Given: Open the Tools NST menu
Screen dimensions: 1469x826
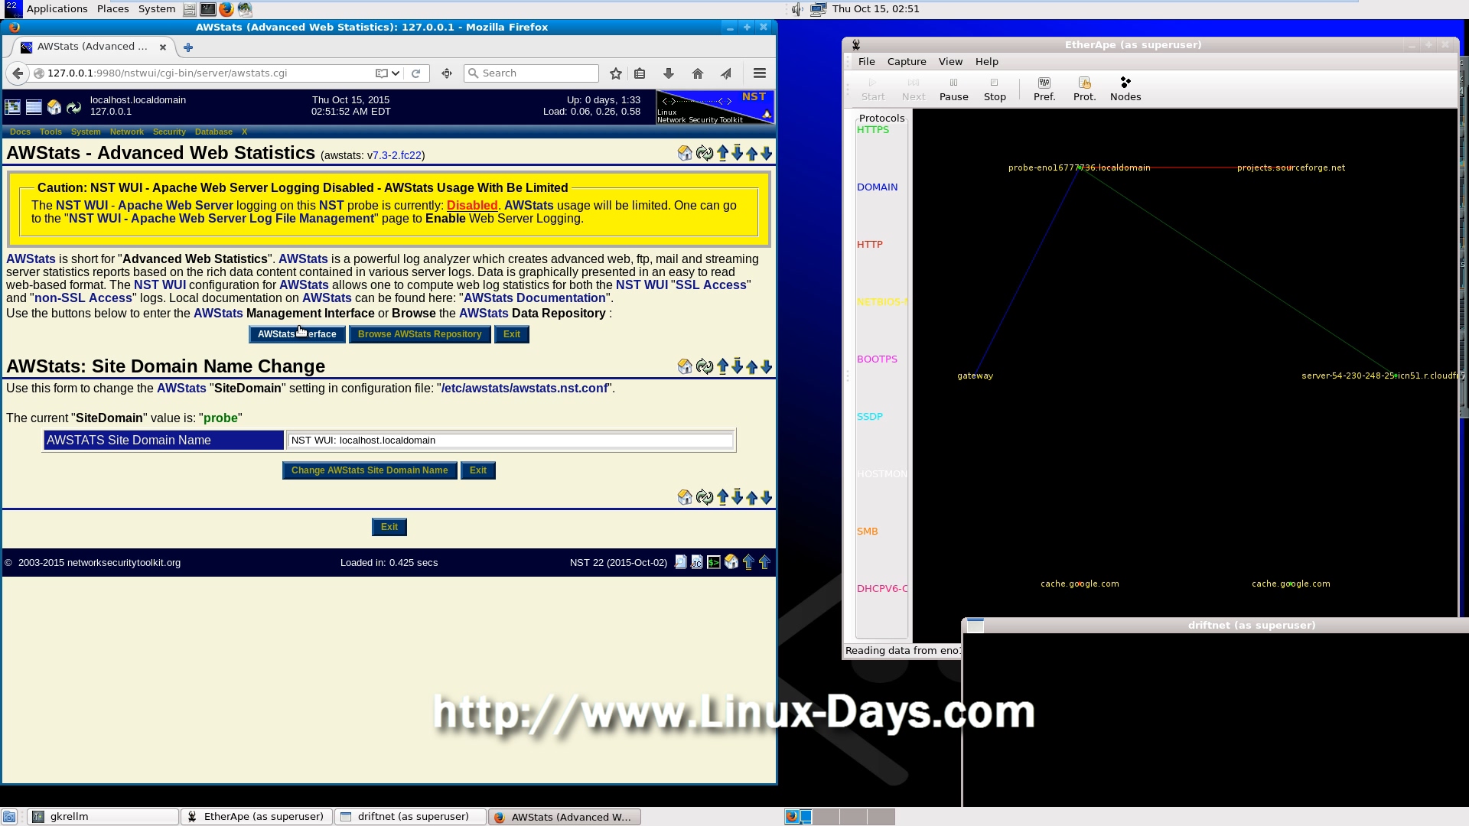Looking at the screenshot, I should tap(50, 132).
